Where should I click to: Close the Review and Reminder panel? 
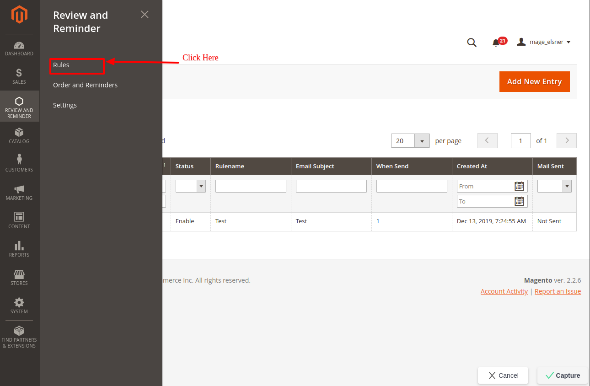tap(145, 15)
